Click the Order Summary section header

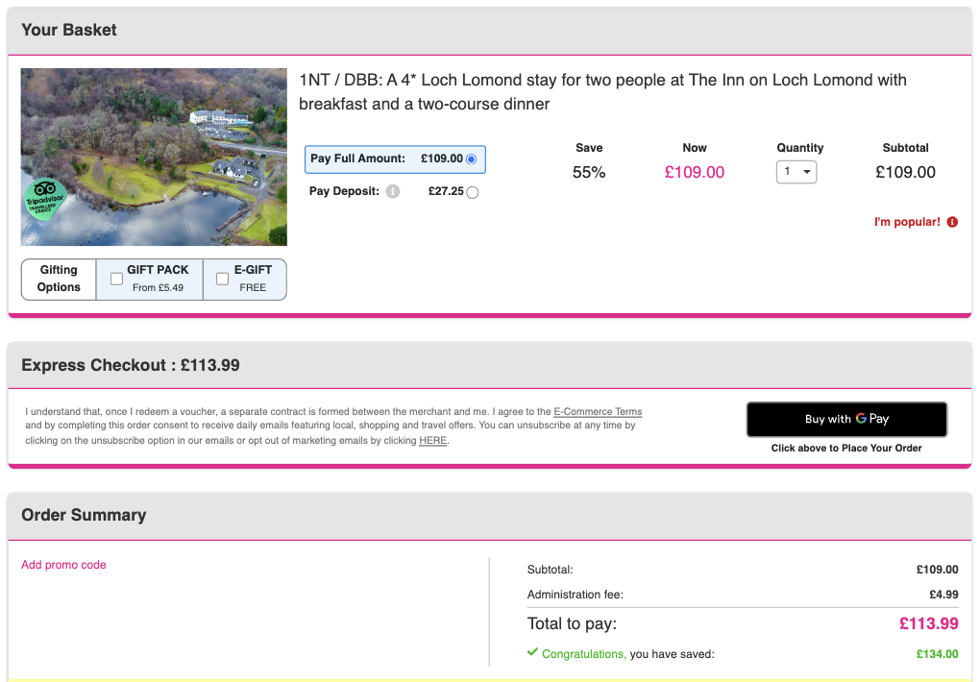[x=84, y=515]
